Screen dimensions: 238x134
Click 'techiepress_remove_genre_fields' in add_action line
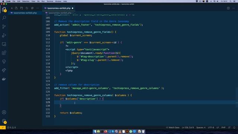(117, 25)
